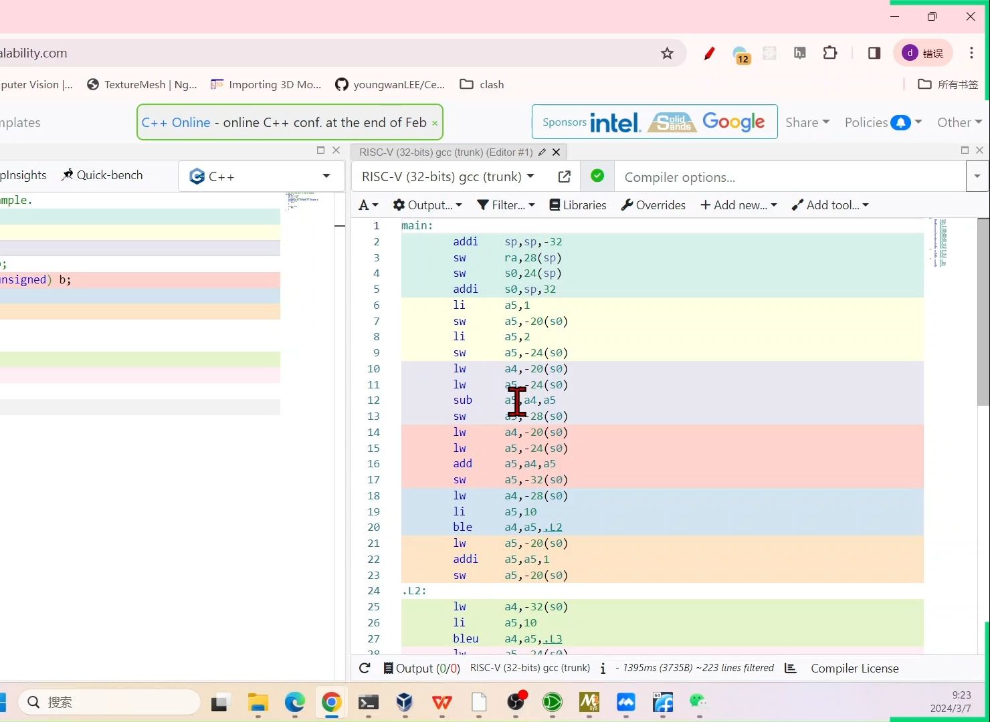990x722 pixels.
Task: Open the Add new... menu
Action: (738, 205)
